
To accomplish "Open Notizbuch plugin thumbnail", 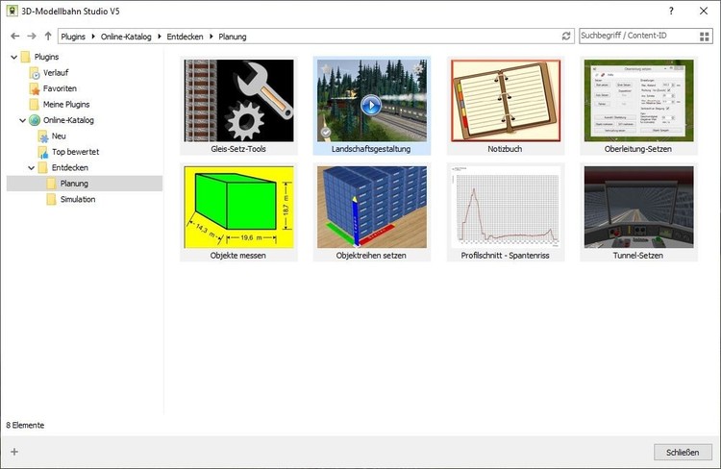I will [506, 100].
